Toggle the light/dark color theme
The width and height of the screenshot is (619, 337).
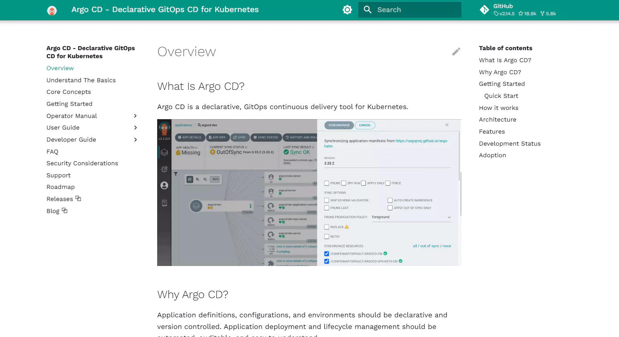pyautogui.click(x=347, y=10)
